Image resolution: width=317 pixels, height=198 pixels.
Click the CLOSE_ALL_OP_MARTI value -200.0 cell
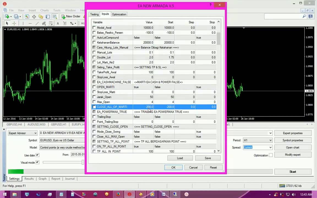(143, 107)
